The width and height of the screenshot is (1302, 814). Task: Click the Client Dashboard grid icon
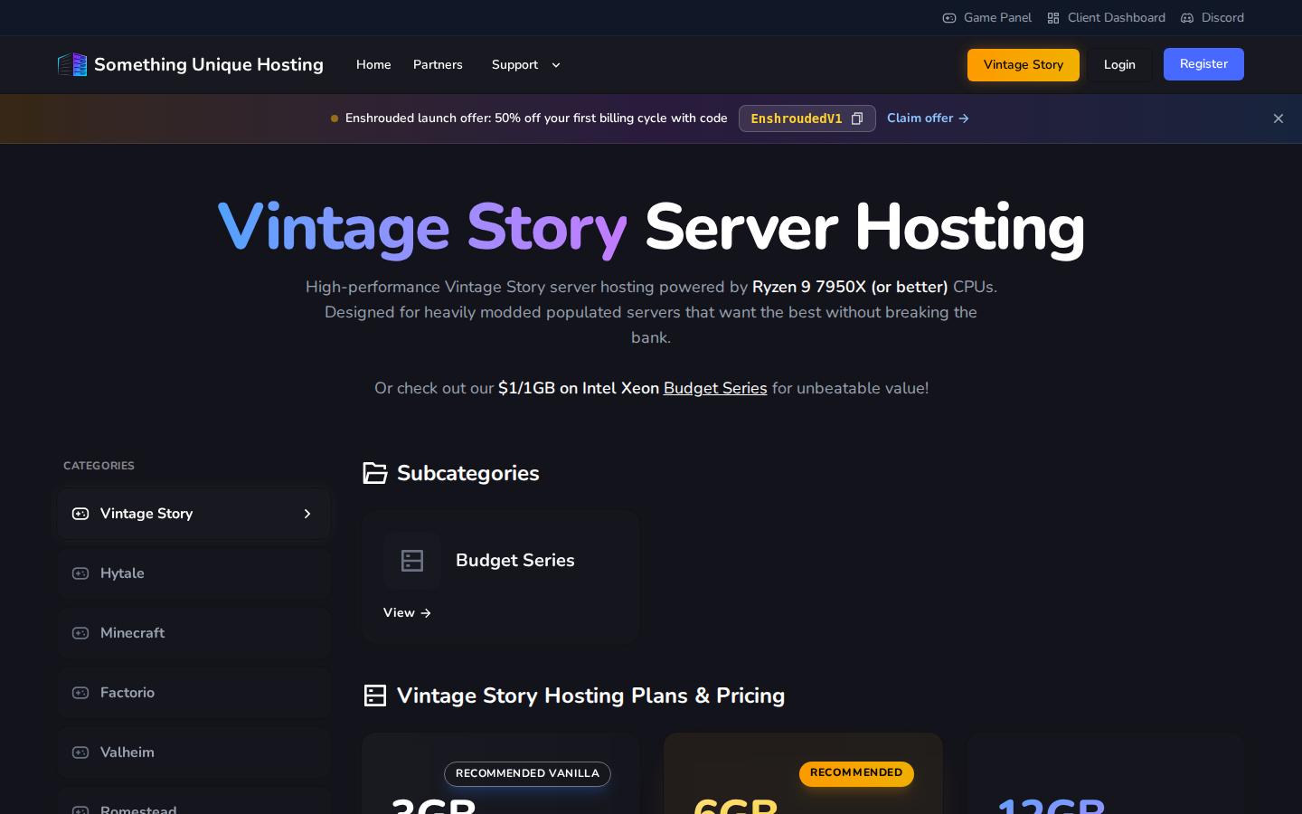pos(1053,18)
